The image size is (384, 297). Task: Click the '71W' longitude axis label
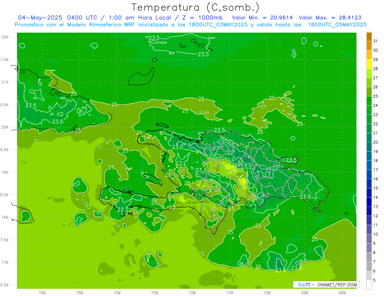229,293
